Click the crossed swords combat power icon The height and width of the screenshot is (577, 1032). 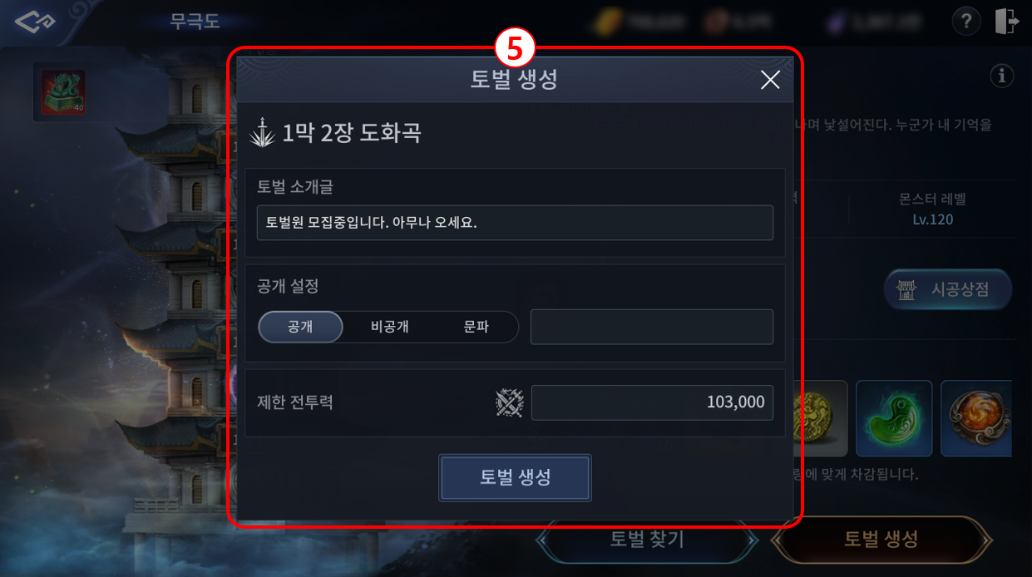(x=509, y=403)
